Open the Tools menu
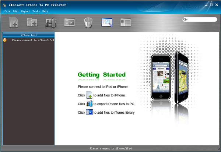The image size is (221, 152). pos(36,11)
